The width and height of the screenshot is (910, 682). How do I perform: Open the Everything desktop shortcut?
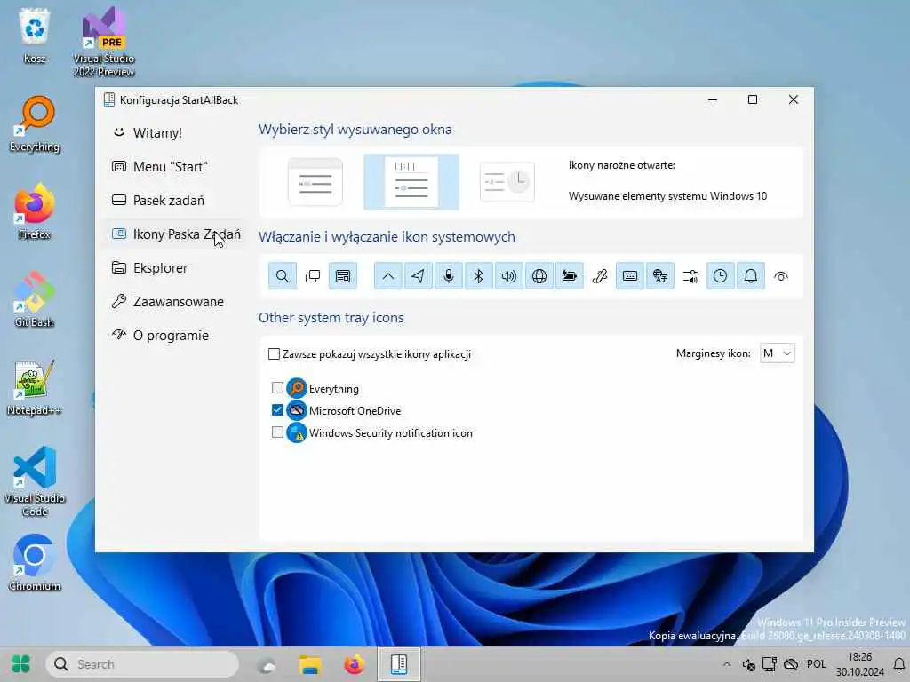click(x=35, y=124)
